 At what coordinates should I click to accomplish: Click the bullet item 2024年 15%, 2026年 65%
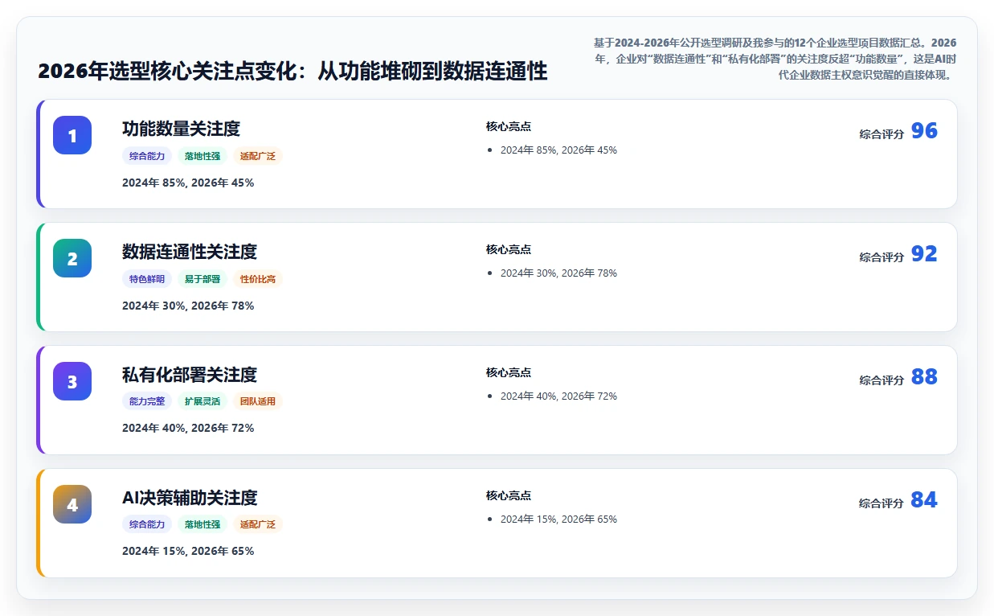coord(558,519)
